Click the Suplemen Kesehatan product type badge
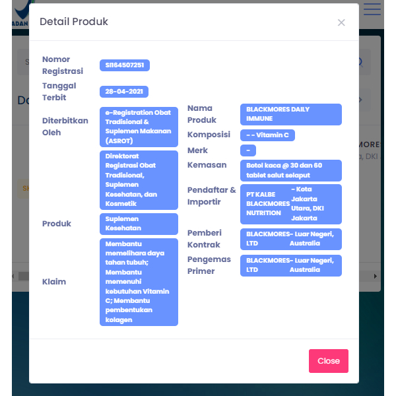Viewport: 396px width, 396px height. (x=139, y=224)
